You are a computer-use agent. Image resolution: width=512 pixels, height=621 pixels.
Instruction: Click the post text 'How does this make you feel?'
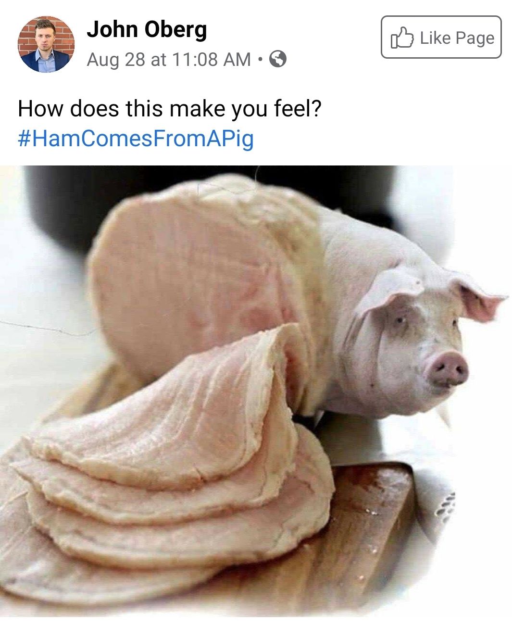[169, 109]
